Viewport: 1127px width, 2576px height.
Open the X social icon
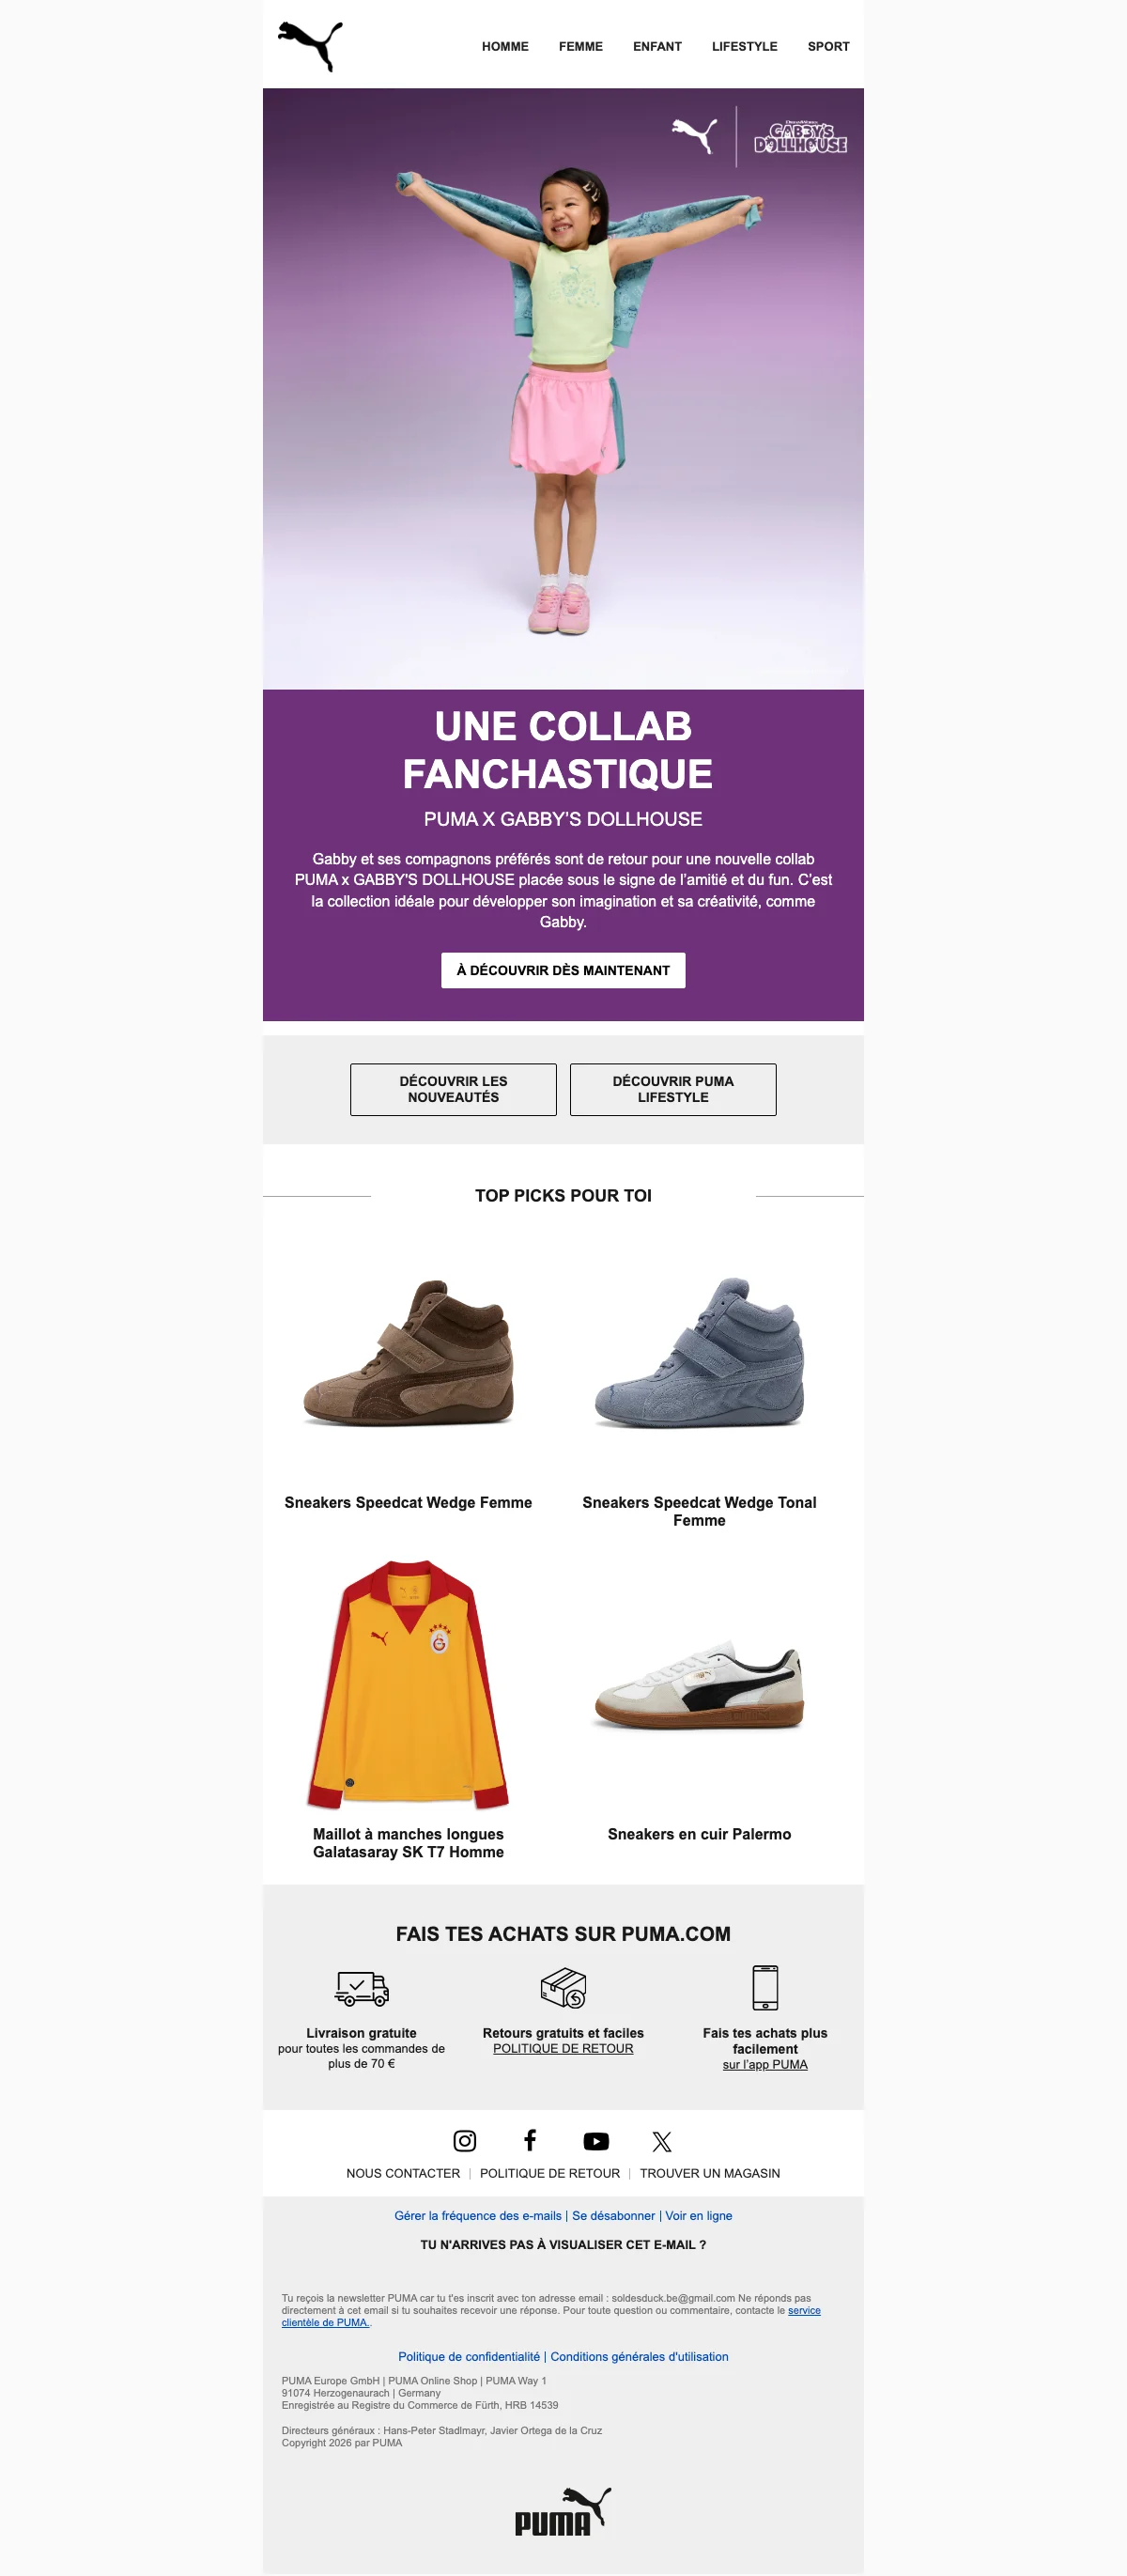[x=661, y=2141]
